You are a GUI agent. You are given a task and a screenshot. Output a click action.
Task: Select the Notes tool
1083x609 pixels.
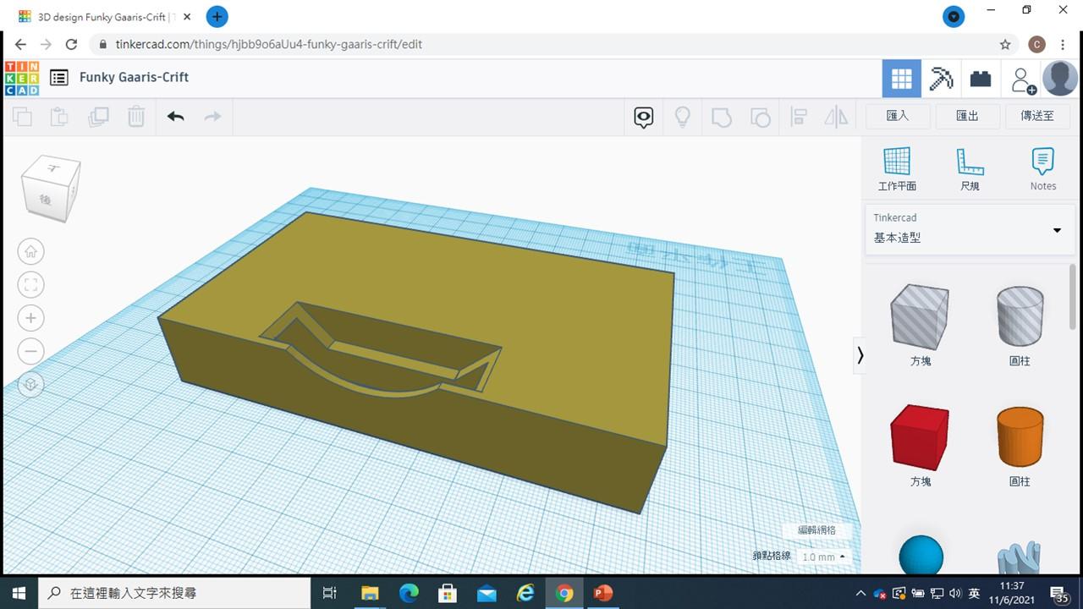[x=1043, y=169]
